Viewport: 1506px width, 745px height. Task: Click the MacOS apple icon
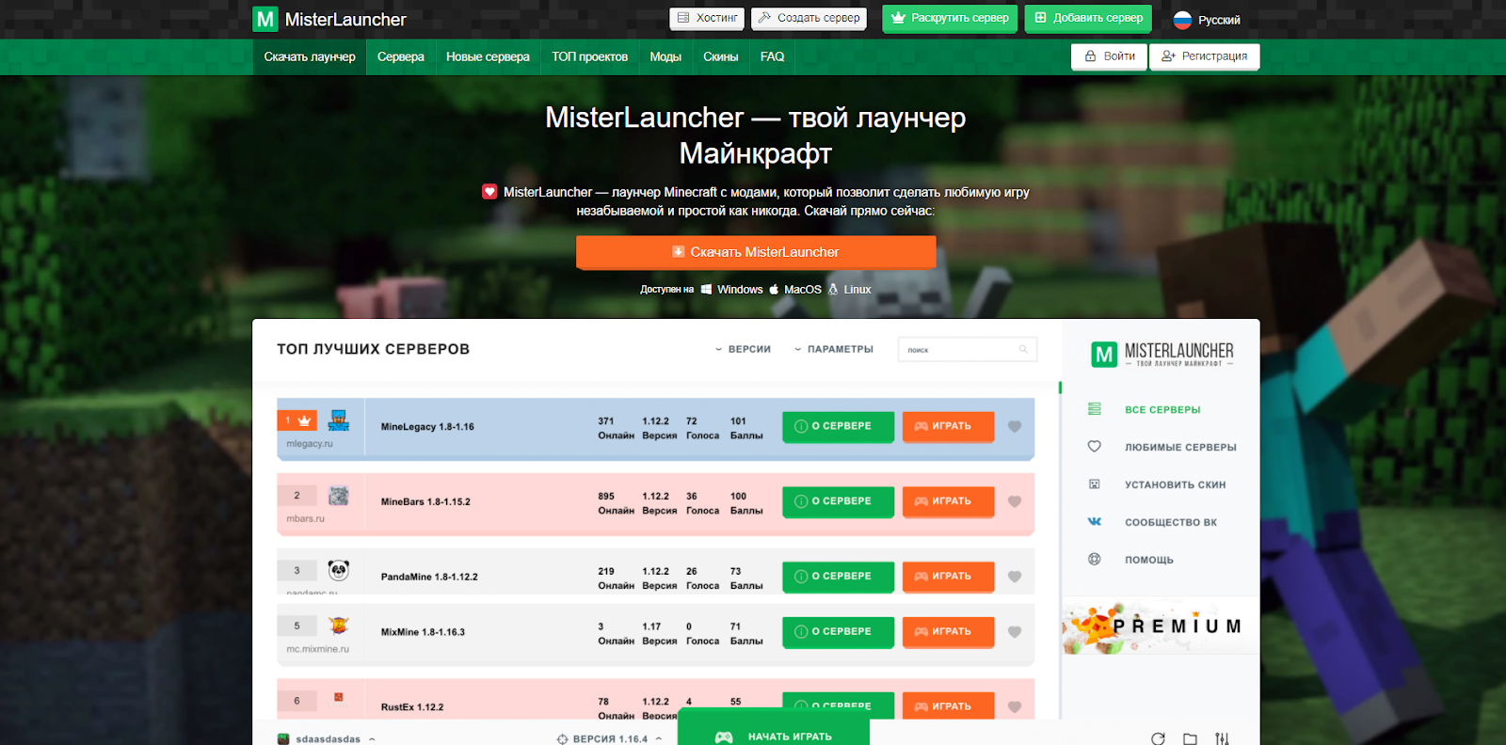pos(774,290)
